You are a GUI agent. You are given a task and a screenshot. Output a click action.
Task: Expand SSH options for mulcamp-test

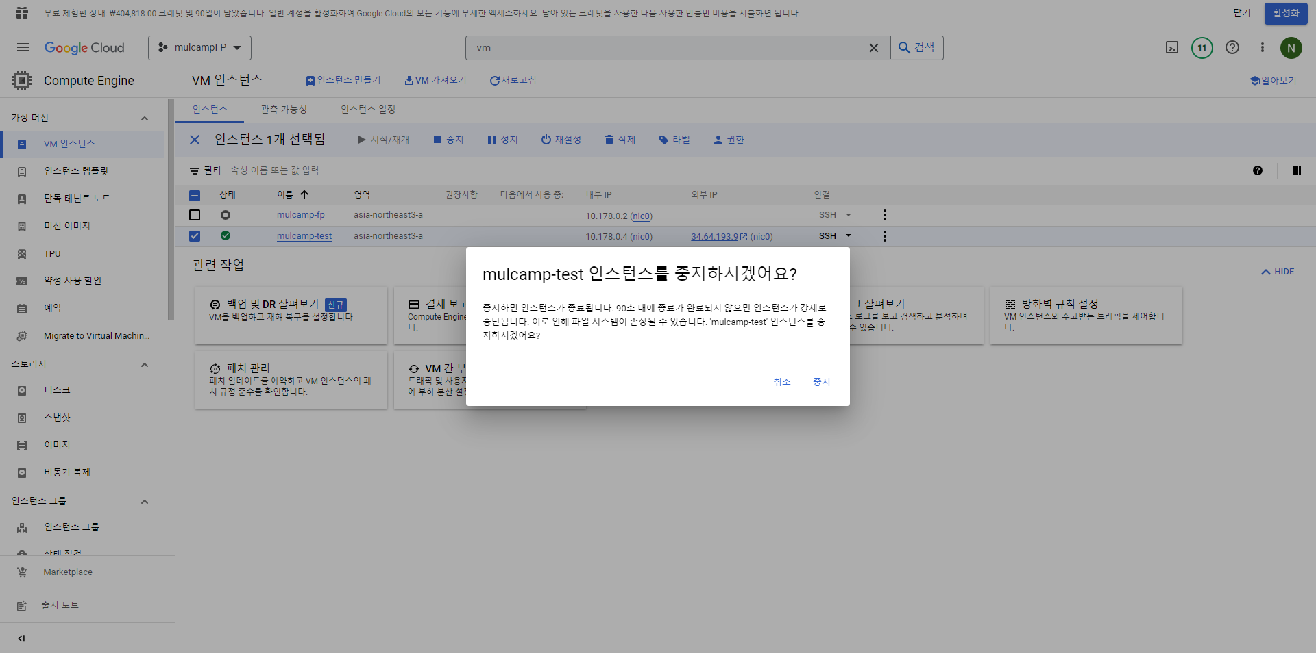pos(849,235)
